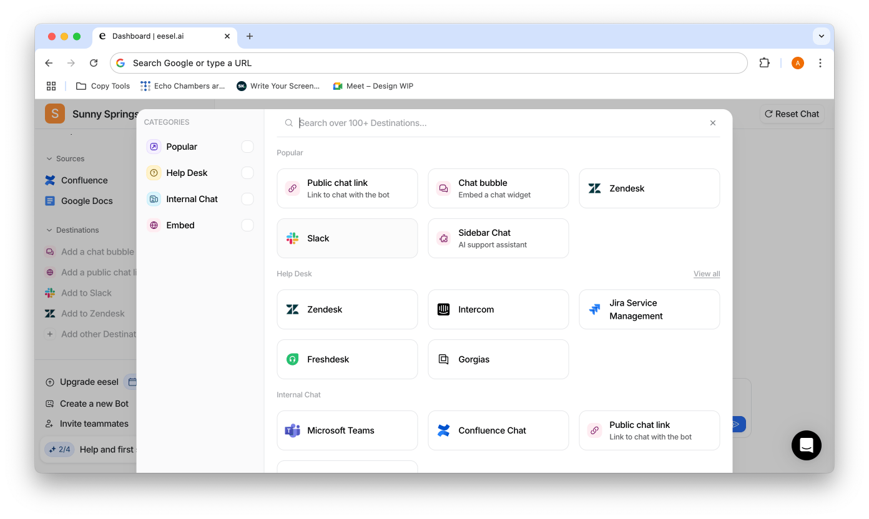This screenshot has height=519, width=869.
Task: Select the Intercom icon
Action: [444, 309]
